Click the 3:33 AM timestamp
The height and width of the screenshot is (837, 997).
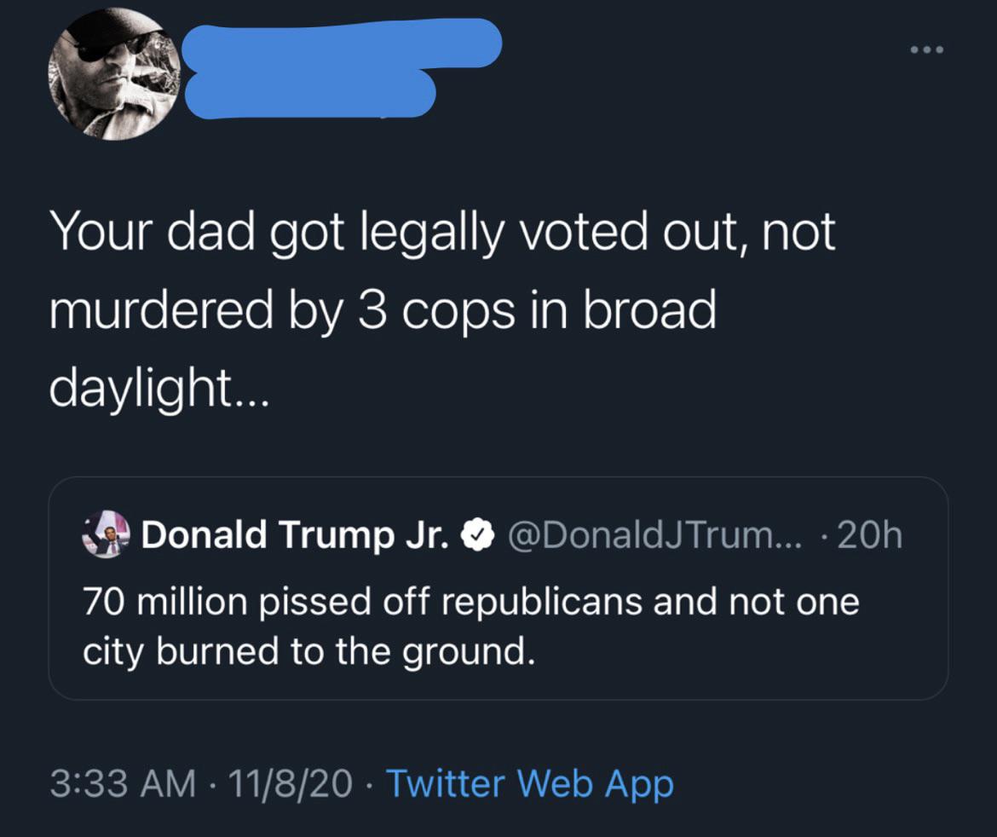123,783
